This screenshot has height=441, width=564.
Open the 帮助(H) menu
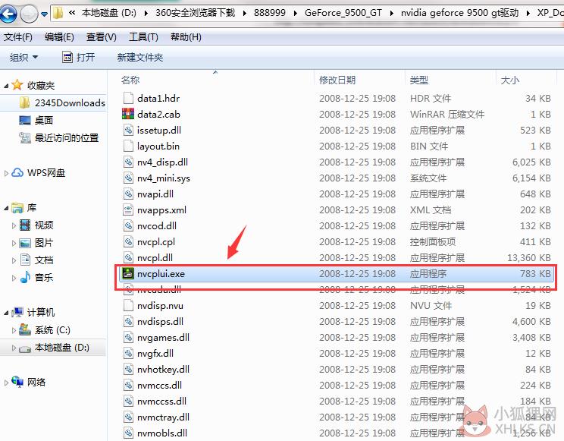click(186, 37)
